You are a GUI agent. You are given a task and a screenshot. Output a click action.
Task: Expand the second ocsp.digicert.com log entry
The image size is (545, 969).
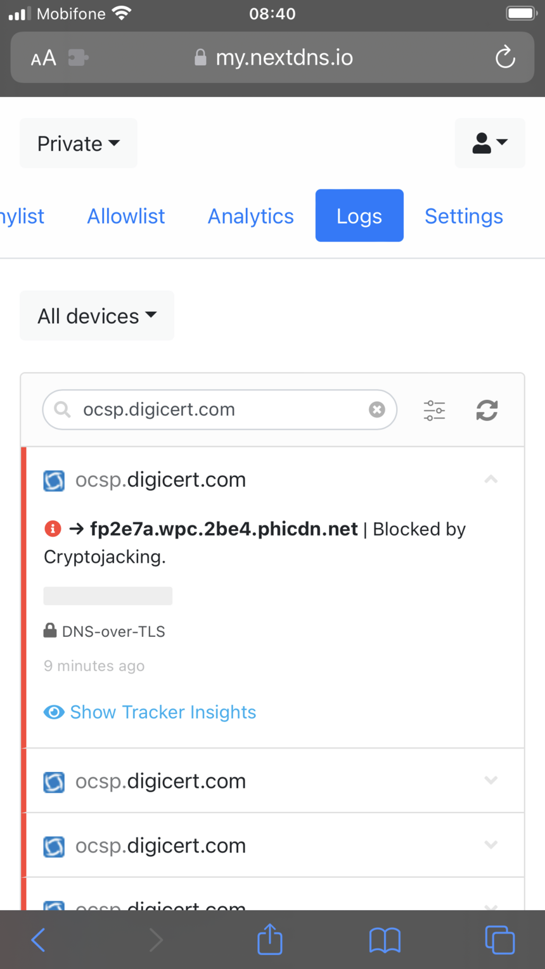point(490,781)
